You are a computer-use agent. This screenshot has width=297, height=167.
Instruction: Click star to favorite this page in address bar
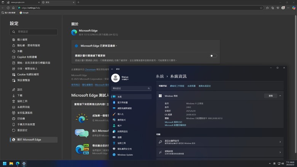point(261,8)
